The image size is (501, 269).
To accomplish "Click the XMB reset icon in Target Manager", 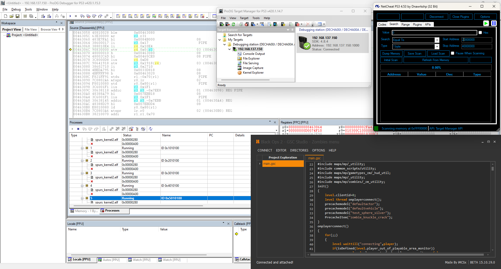I will point(262,24).
